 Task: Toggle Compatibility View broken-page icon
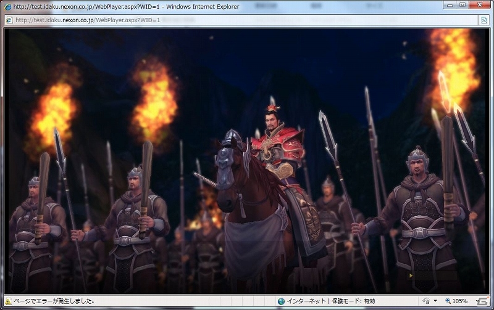tap(484, 20)
